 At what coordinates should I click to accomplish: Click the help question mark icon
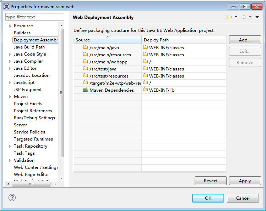click(x=12, y=198)
